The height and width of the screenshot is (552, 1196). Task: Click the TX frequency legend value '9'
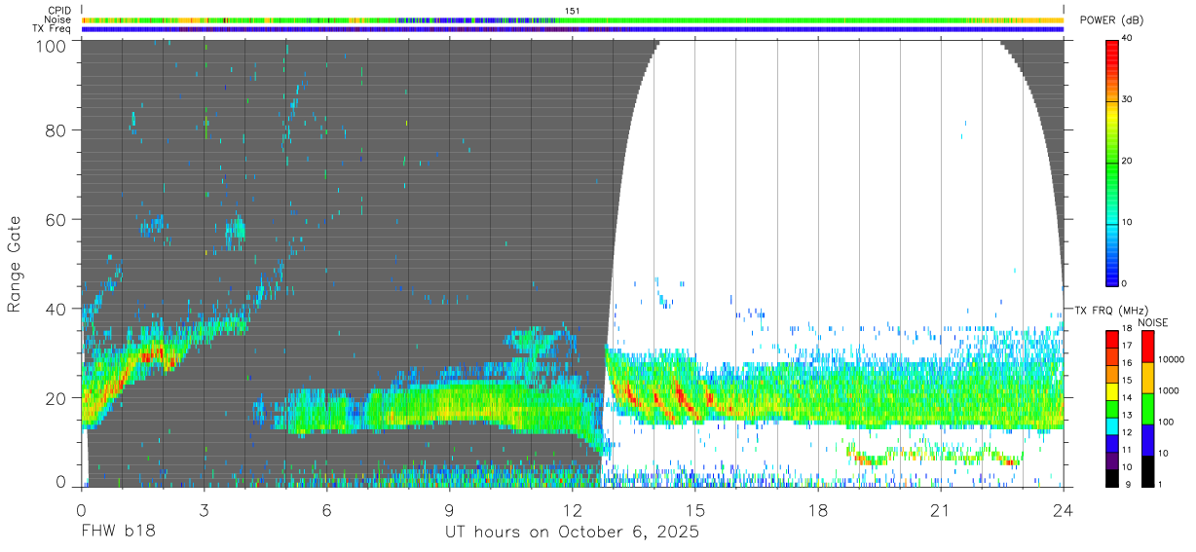[1126, 484]
